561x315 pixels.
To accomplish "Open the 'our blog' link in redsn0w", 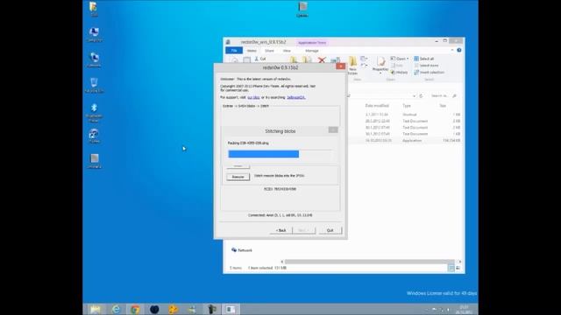I will (x=253, y=97).
